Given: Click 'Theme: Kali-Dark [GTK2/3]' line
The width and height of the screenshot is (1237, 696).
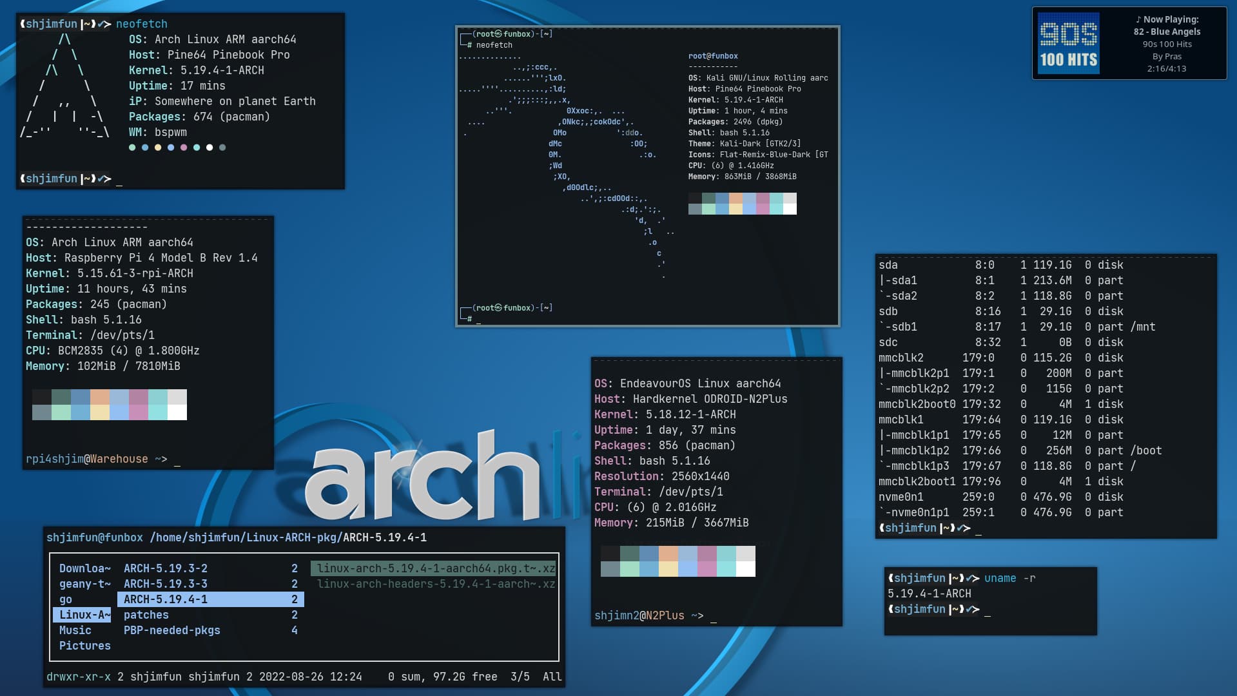Looking at the screenshot, I should coord(744,144).
